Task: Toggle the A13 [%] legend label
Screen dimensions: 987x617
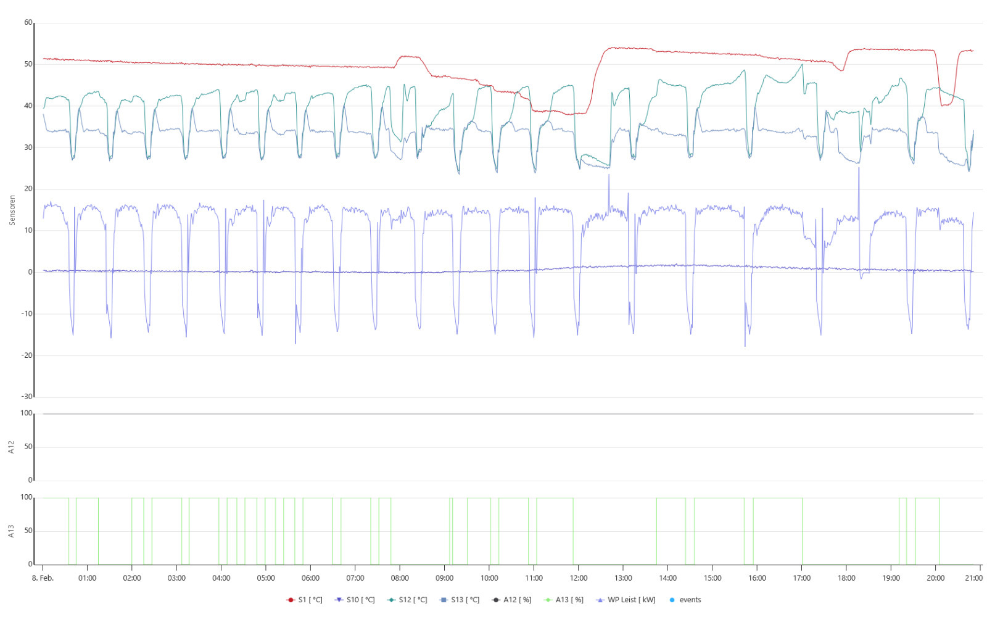Action: point(569,600)
